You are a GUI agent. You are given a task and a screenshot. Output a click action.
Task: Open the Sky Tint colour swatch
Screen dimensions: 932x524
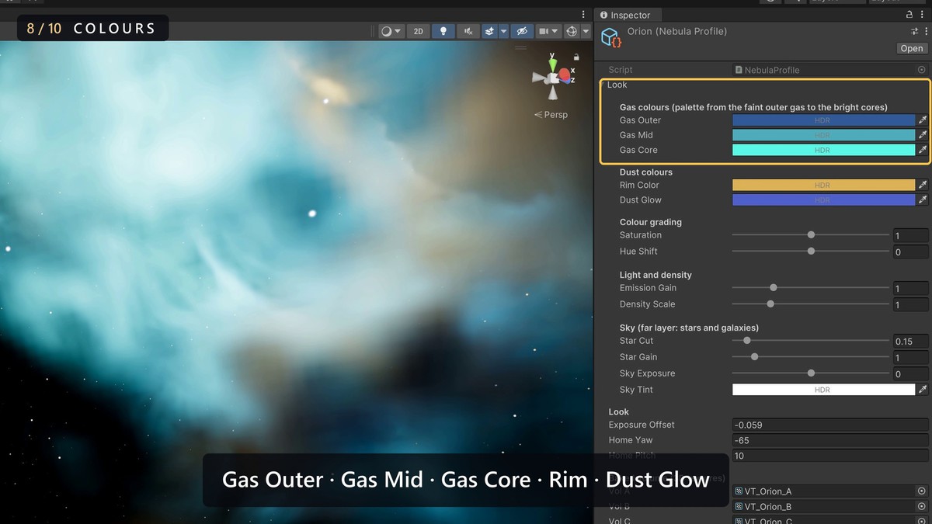click(x=823, y=390)
